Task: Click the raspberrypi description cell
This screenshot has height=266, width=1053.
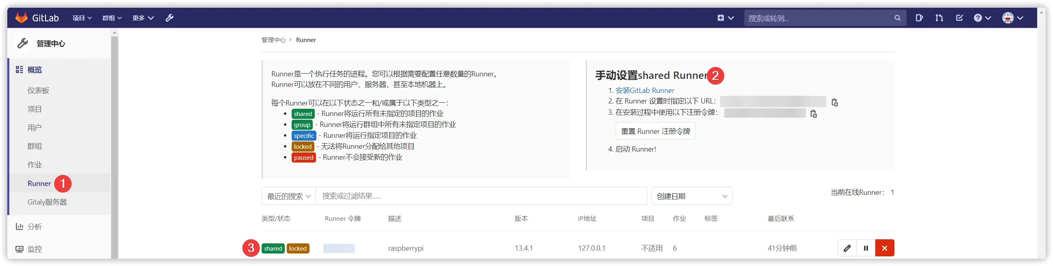Action: click(406, 248)
